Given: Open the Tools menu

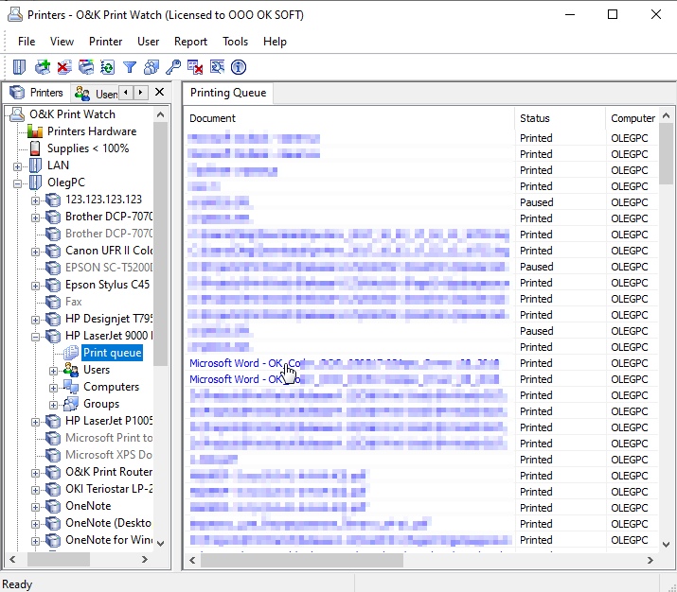Looking at the screenshot, I should [235, 42].
